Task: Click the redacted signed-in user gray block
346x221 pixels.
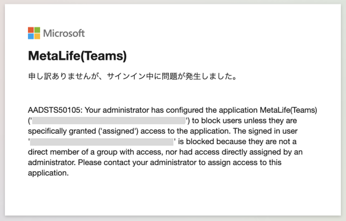Action: point(102,142)
